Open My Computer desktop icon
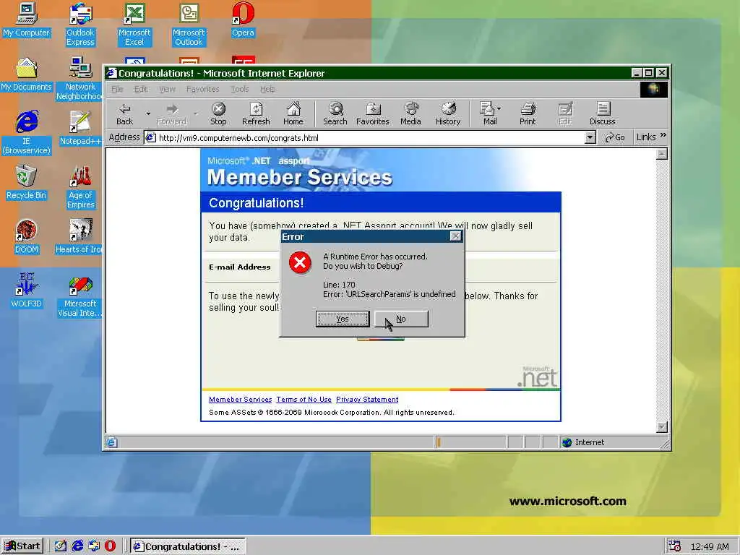 pos(27,20)
